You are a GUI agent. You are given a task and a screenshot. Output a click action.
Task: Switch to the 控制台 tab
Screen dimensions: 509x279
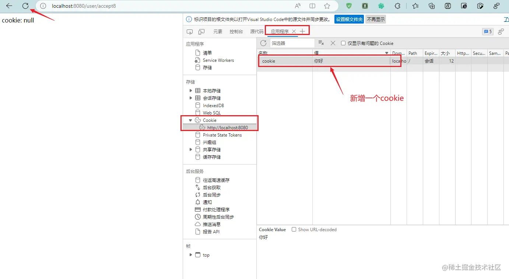pos(236,32)
